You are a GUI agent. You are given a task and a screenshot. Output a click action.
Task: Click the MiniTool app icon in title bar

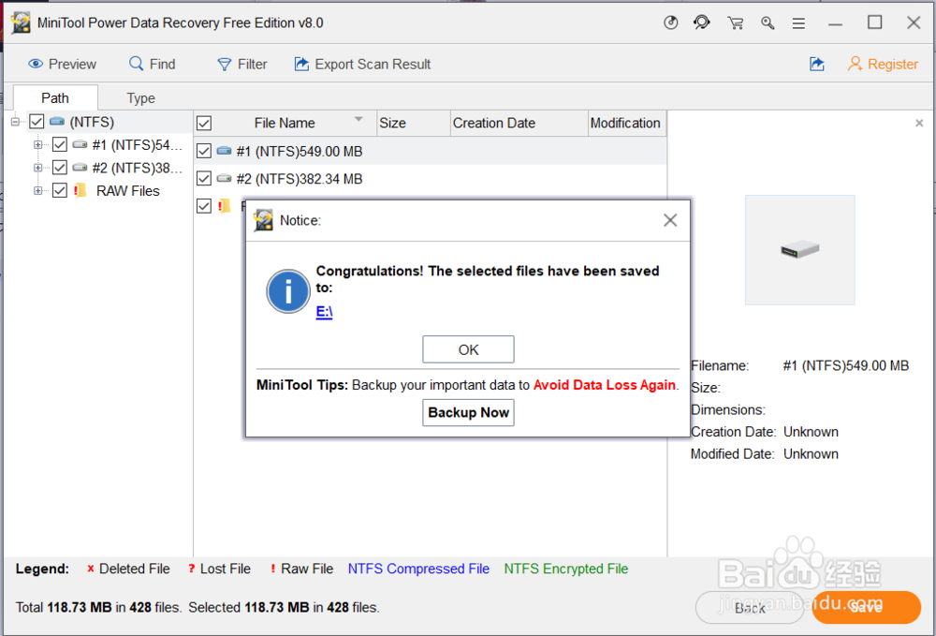pyautogui.click(x=21, y=22)
